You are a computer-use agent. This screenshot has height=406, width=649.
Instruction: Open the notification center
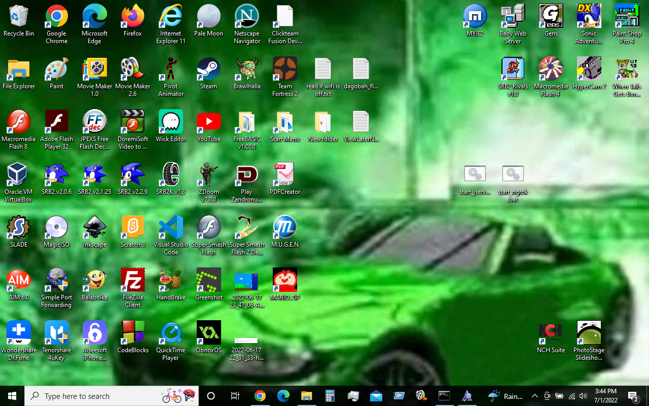point(633,396)
